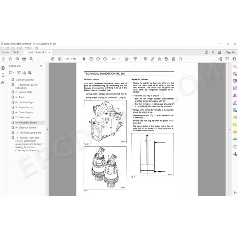Screen dimensions: 238x238
Task: Select bookmark 8 - Hydraulic System
Action: [x=26, y=123]
